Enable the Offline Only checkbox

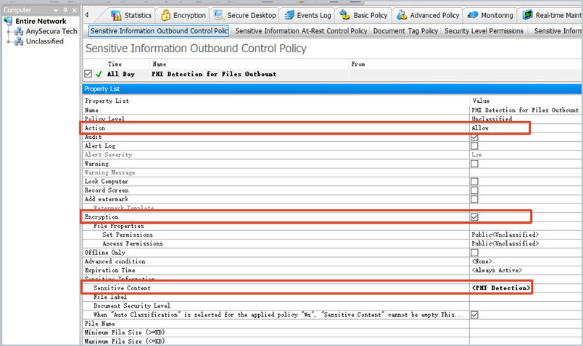click(474, 253)
